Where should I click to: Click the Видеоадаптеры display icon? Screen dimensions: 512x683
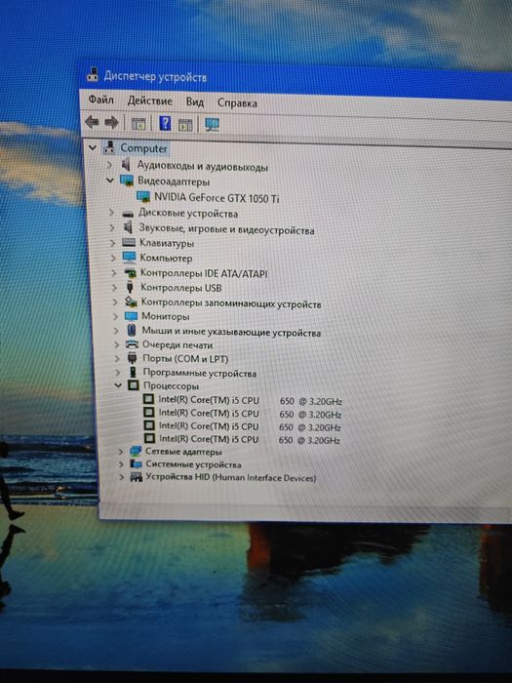click(127, 181)
